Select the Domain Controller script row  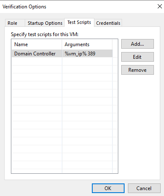[62, 53]
